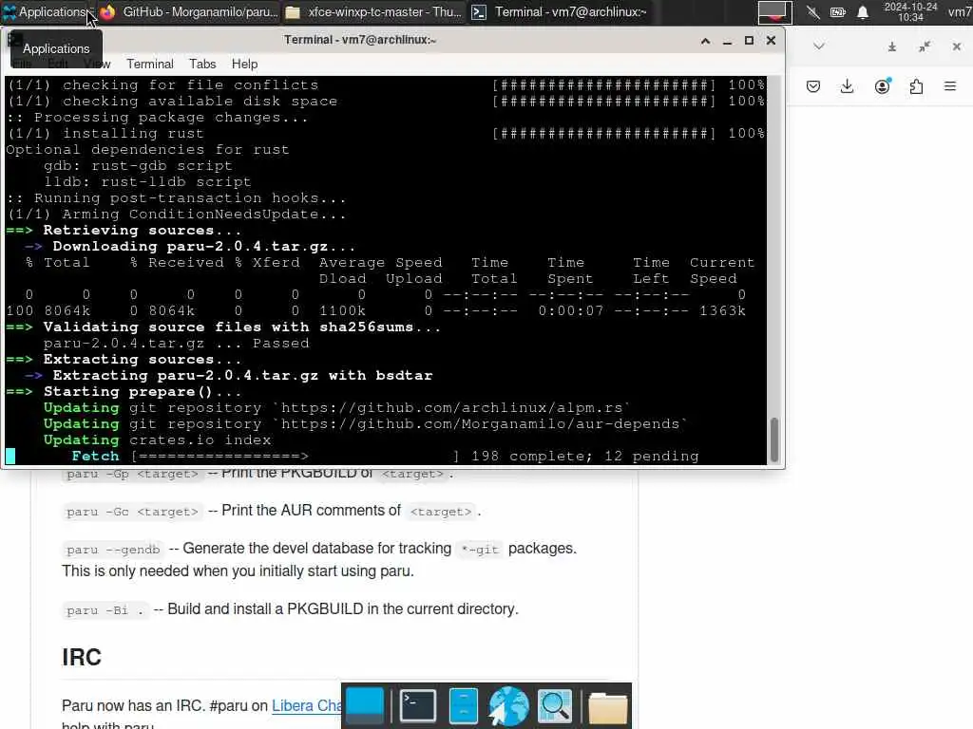
Task: Open the vm7 user menu in the panel
Action: (960, 11)
